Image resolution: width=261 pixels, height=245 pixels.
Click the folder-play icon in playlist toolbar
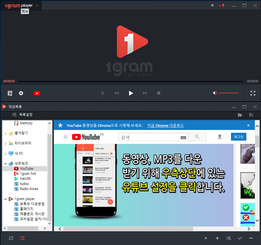[x=240, y=115]
